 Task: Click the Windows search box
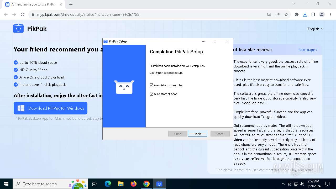click(x=51, y=184)
